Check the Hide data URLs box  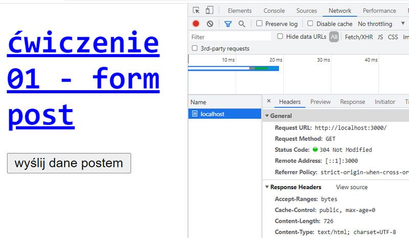280,37
